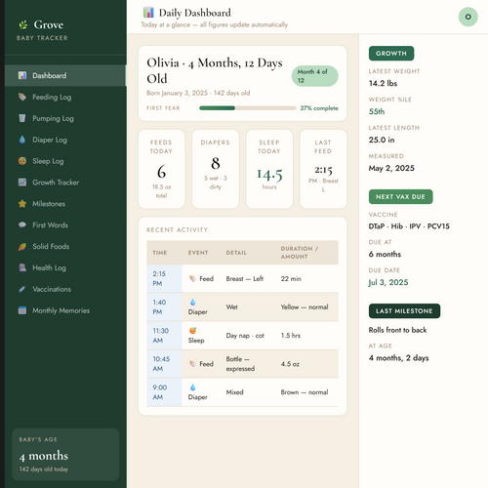488x488 pixels.
Task: Click the feed icon in 10:45 AM row
Action: click(192, 364)
